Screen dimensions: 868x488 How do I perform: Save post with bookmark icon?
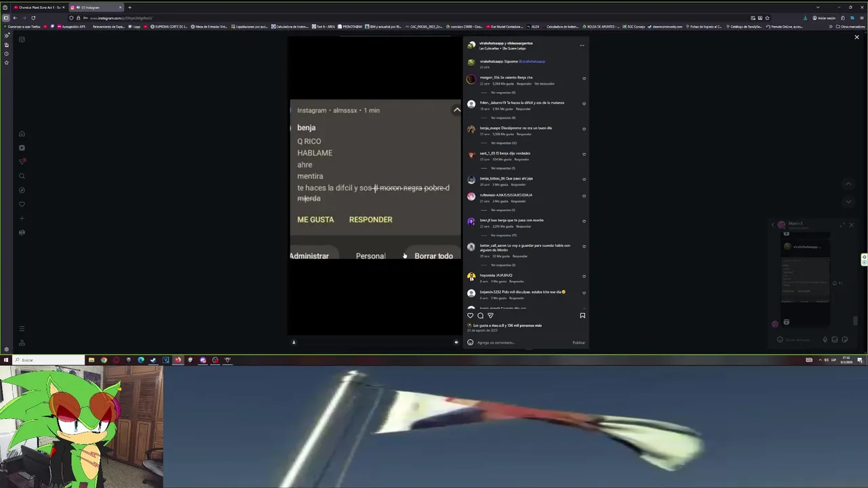point(582,315)
